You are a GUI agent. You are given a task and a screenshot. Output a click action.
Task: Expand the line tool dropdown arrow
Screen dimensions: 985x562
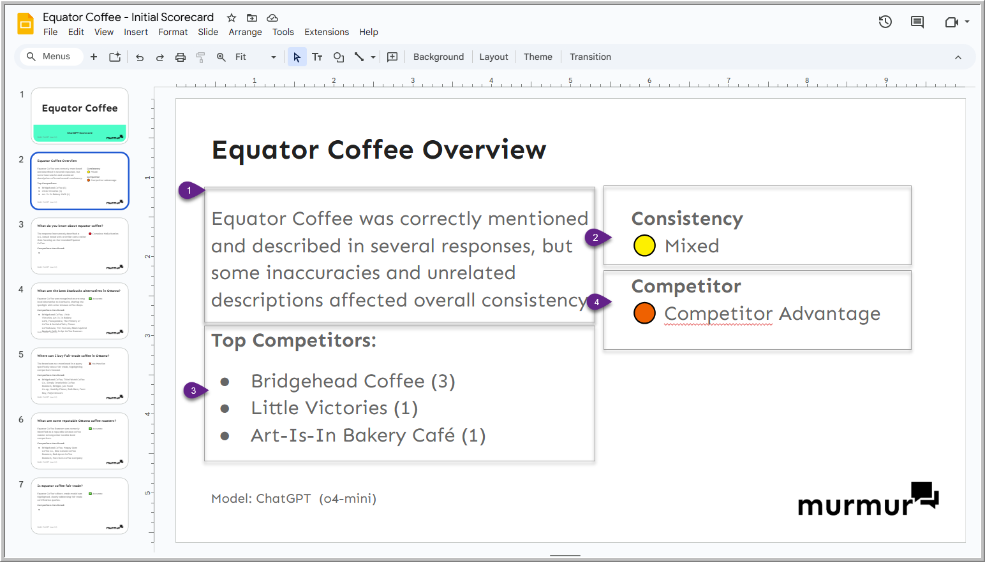373,57
